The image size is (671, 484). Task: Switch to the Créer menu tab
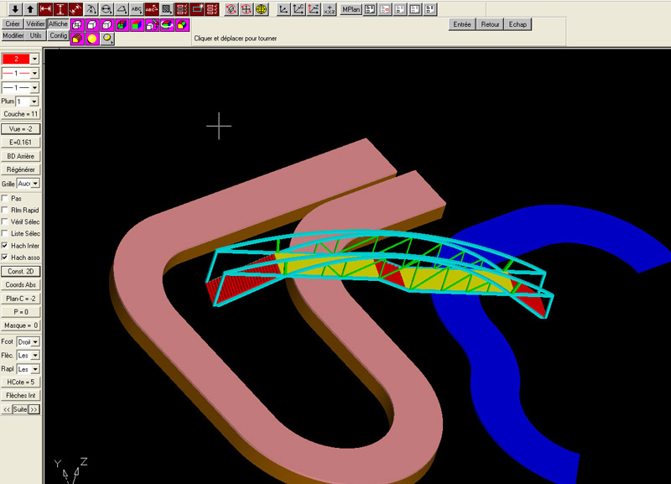13,24
